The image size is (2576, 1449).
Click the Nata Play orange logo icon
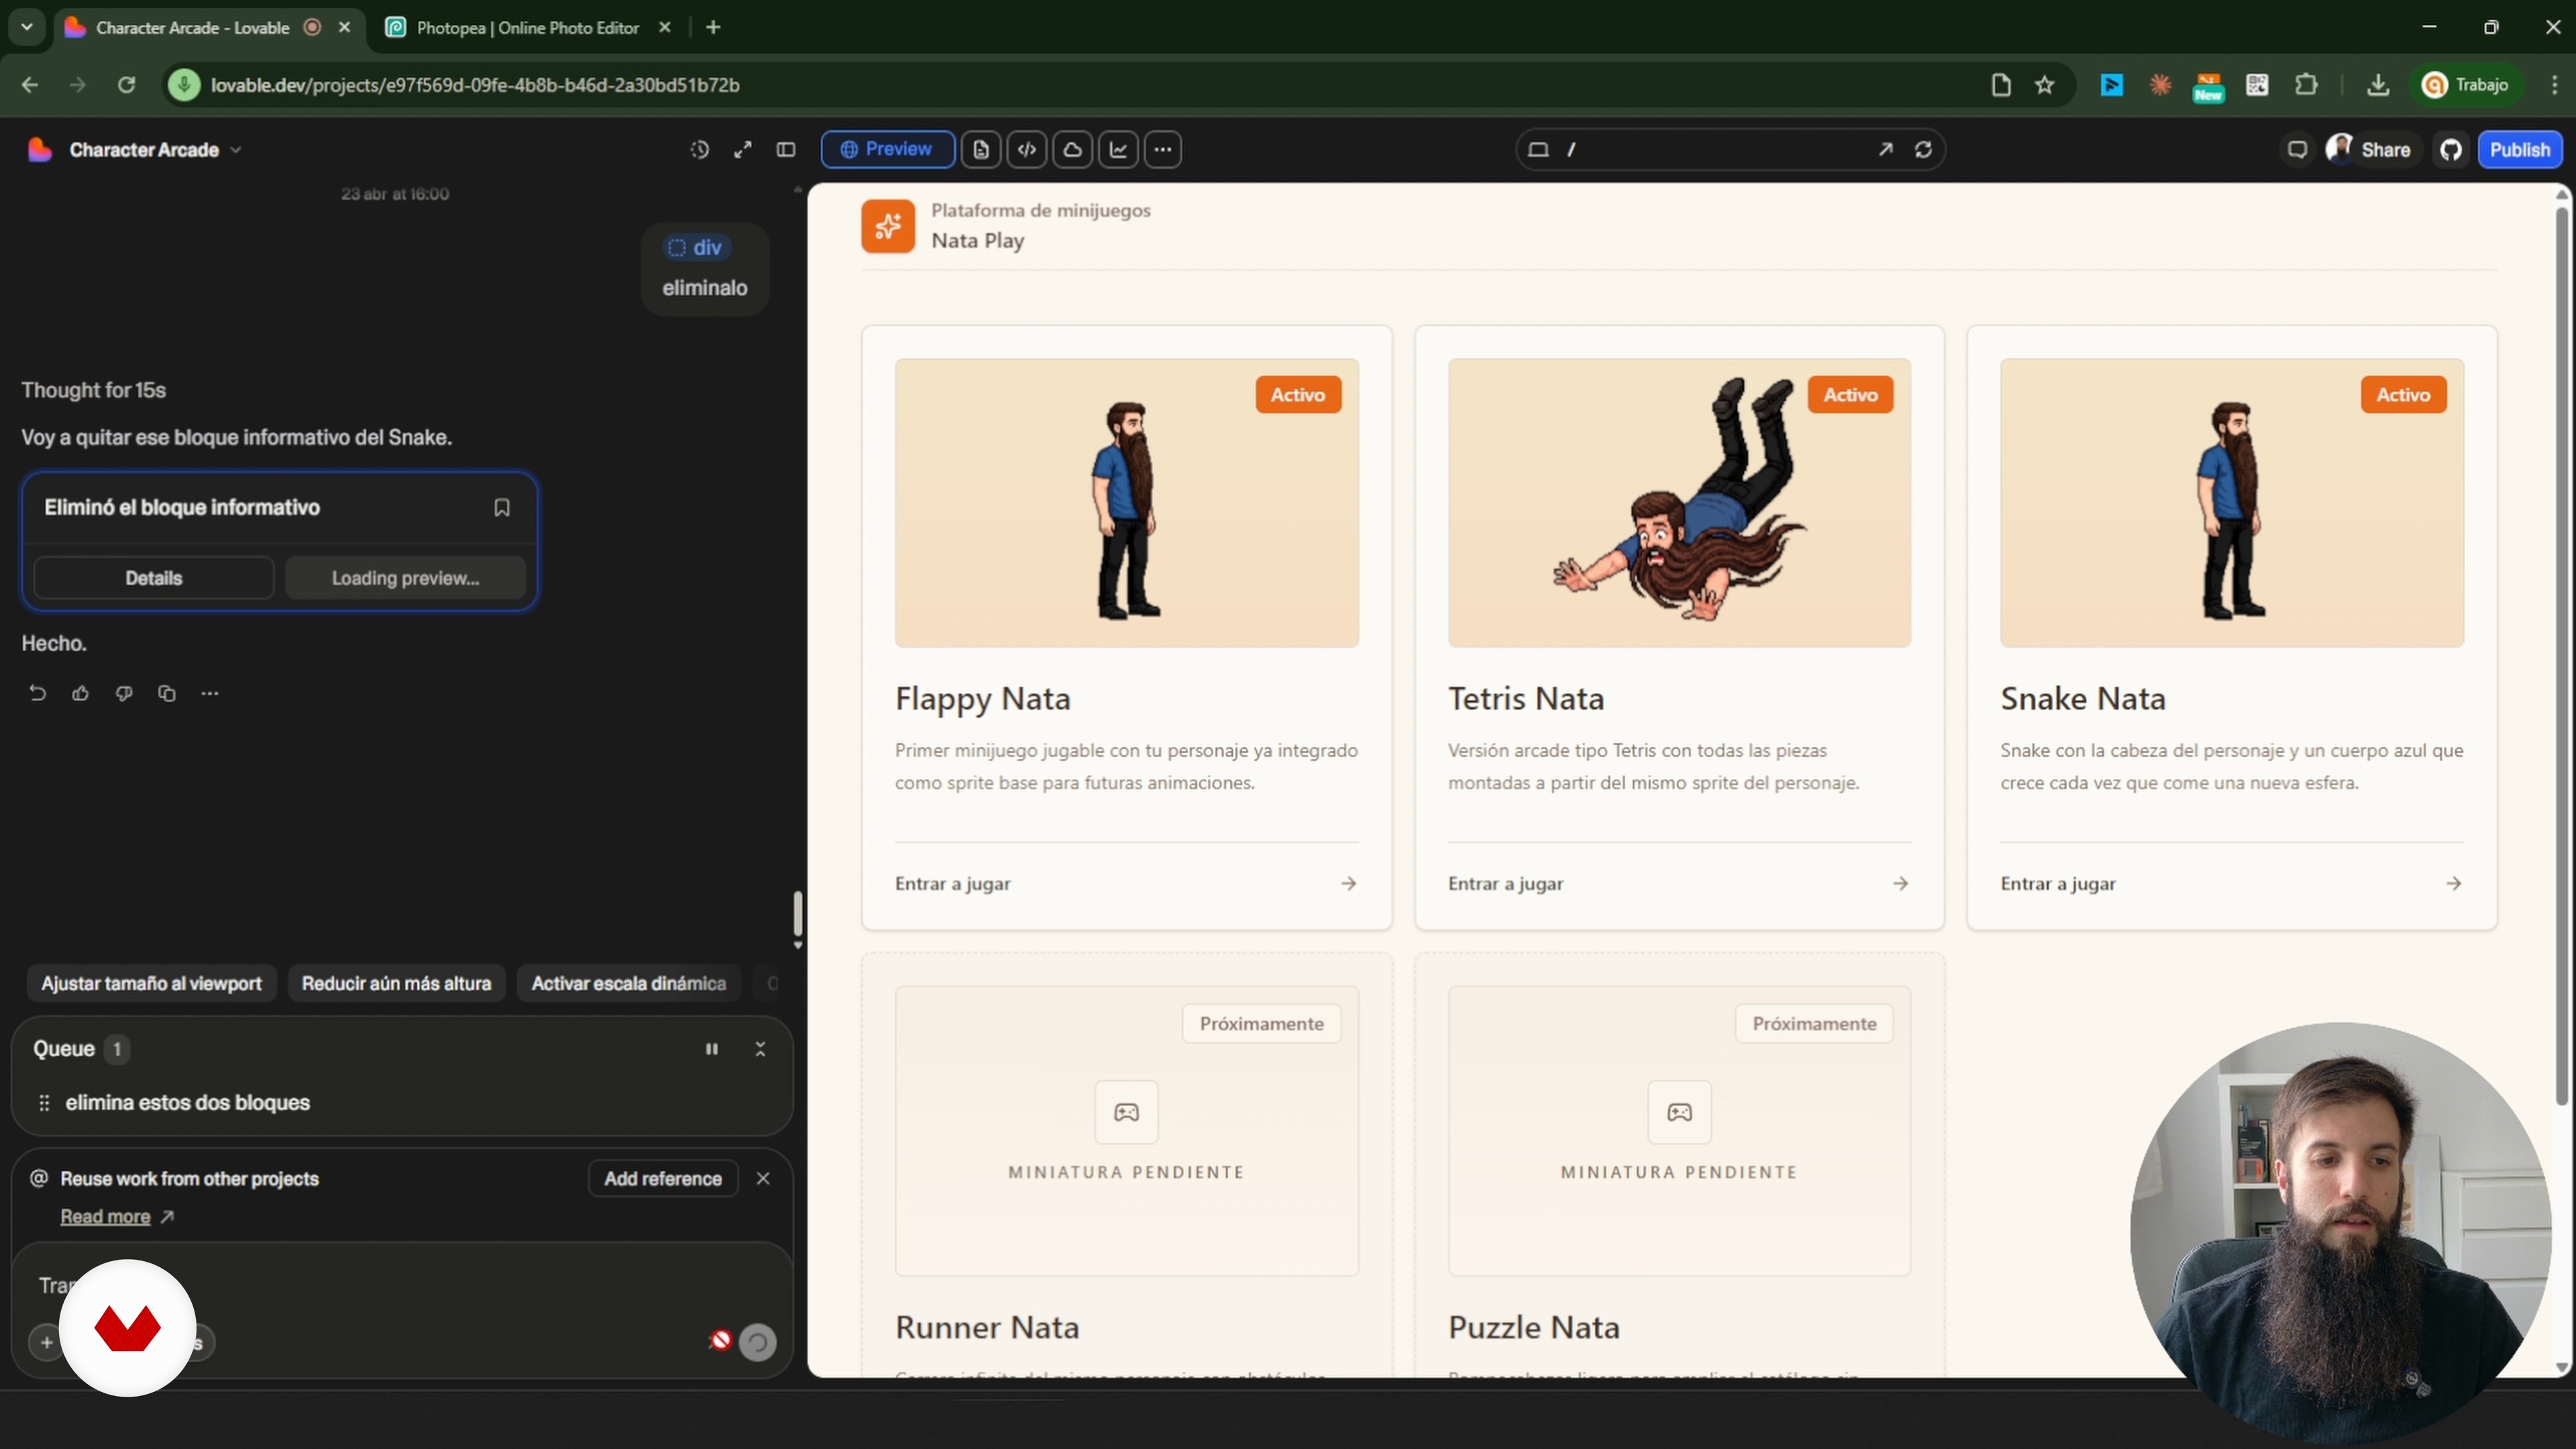pyautogui.click(x=888, y=226)
